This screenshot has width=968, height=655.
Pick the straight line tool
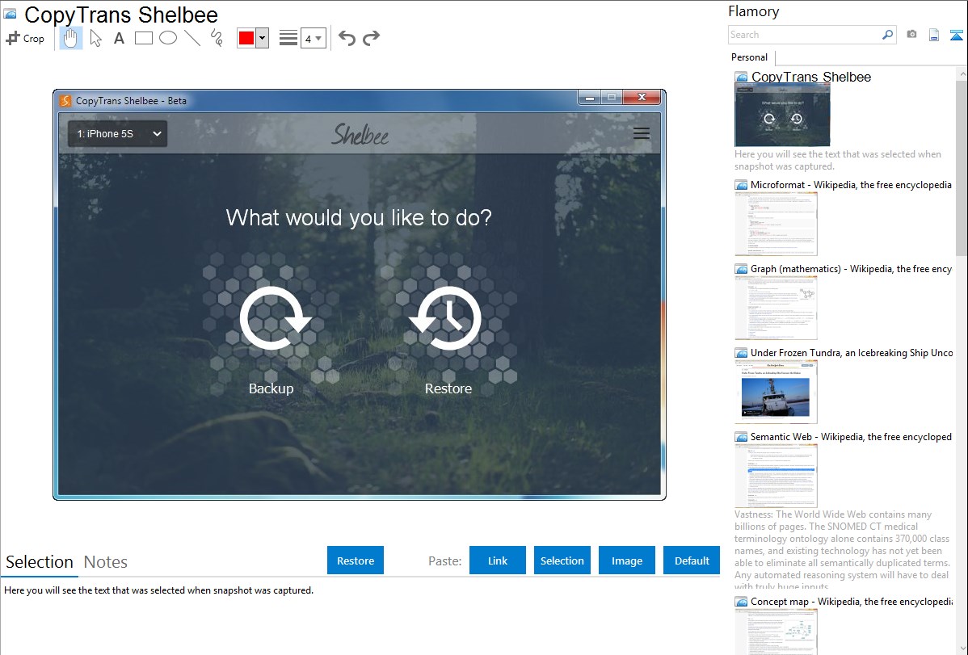(191, 38)
